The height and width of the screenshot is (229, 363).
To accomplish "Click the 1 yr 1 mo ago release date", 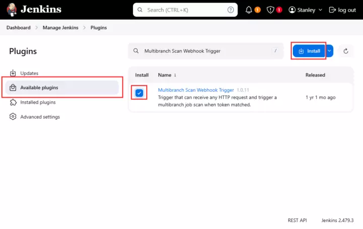I will [x=321, y=98].
